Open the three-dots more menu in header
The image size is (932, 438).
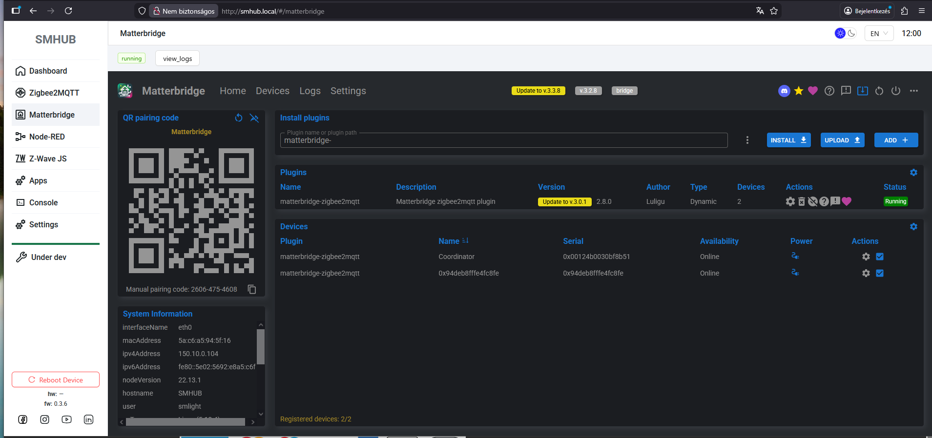[x=914, y=91]
